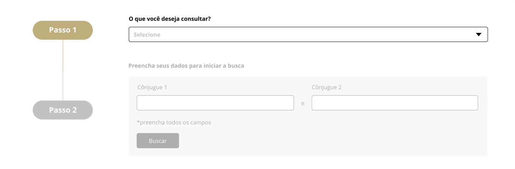This screenshot has width=515, height=169.
Task: Focus the Cônjugue 2 text field
Action: tap(395, 103)
